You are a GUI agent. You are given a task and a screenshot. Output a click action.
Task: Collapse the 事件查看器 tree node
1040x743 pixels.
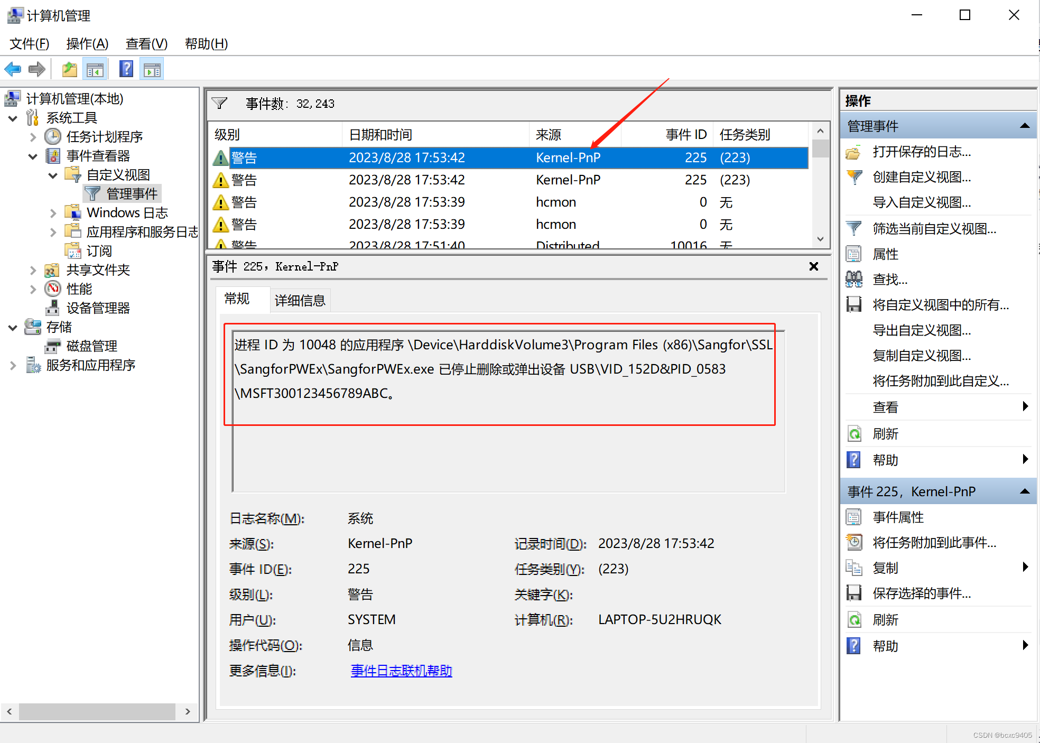click(x=33, y=156)
